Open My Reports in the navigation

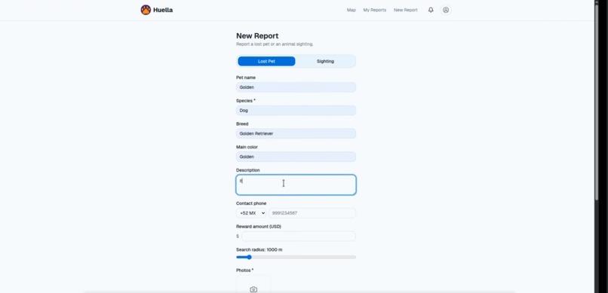(375, 10)
